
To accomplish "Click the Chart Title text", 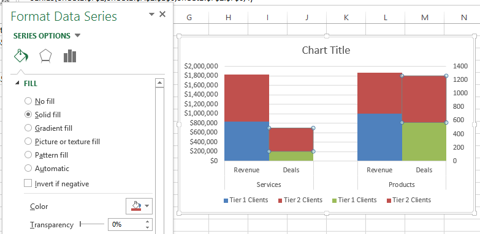I will [326, 50].
